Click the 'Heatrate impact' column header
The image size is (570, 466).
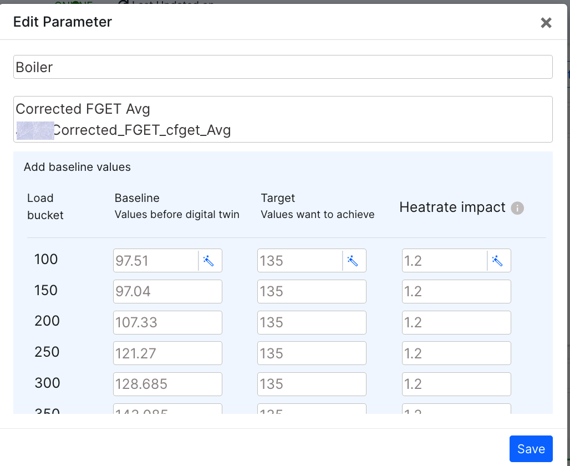(452, 207)
